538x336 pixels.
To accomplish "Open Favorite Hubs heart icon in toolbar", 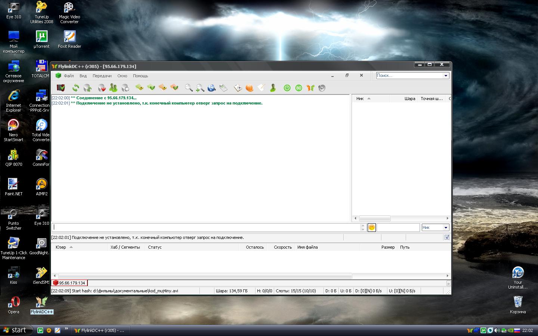I will 102,88.
